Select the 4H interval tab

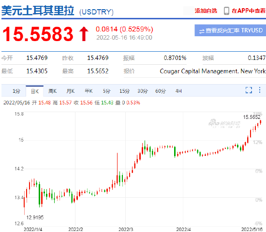click(178, 91)
